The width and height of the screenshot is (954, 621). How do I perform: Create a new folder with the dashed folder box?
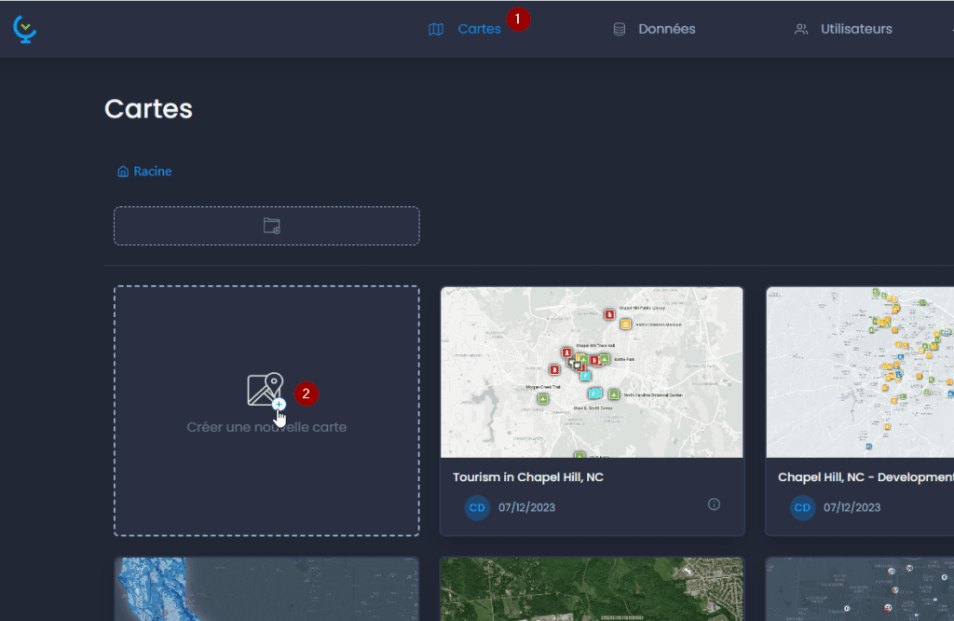266,226
